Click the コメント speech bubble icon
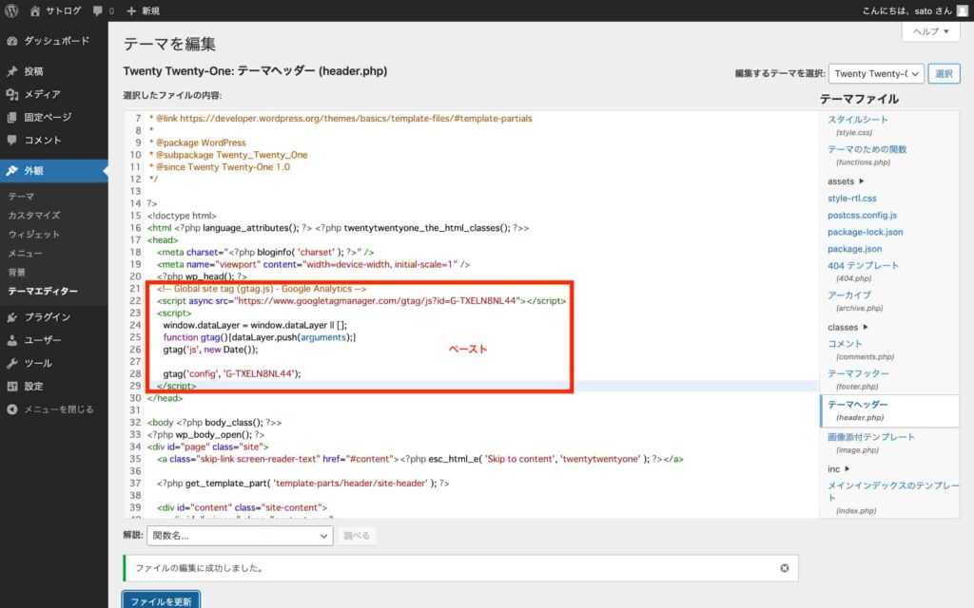 click(11, 141)
